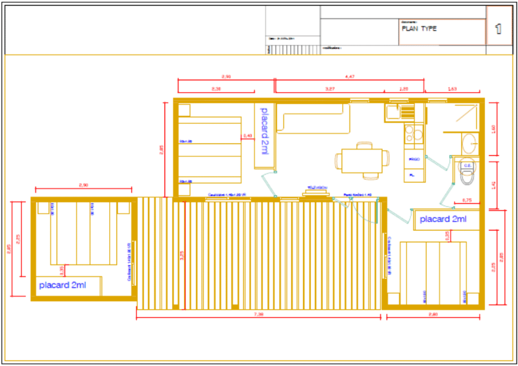Select the 2,90 dimension above left annex
518x366 pixels.
pyautogui.click(x=83, y=185)
